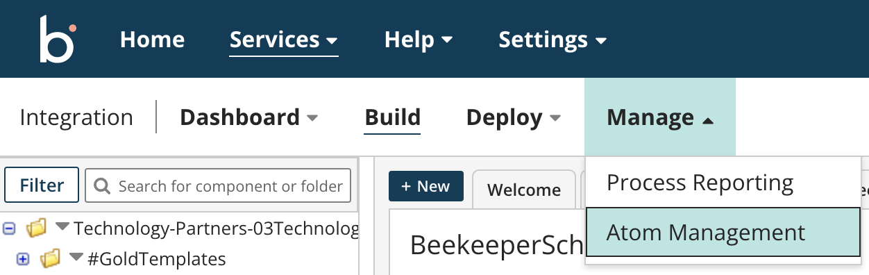The height and width of the screenshot is (275, 869).
Task: Select Atom Management from Manage menu
Action: [723, 232]
